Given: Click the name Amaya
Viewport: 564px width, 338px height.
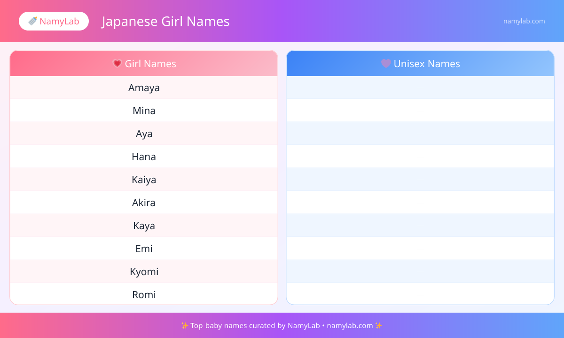Looking at the screenshot, I should pyautogui.click(x=144, y=88).
